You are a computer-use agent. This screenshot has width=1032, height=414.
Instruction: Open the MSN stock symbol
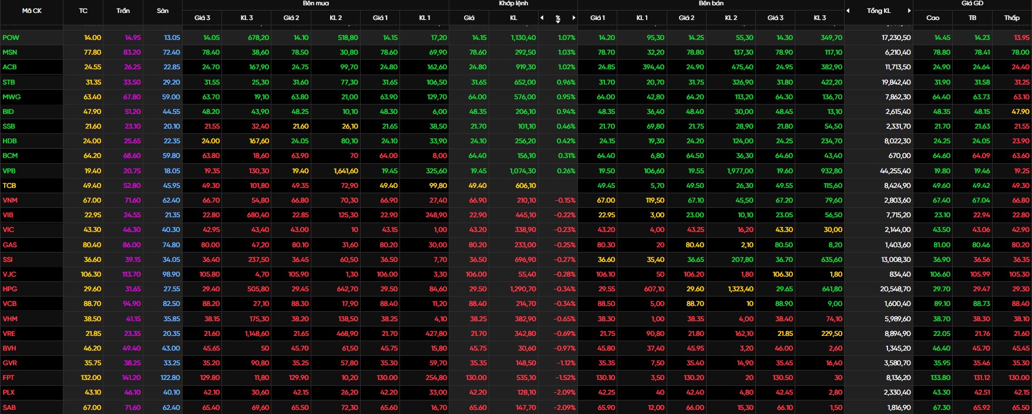click(10, 52)
